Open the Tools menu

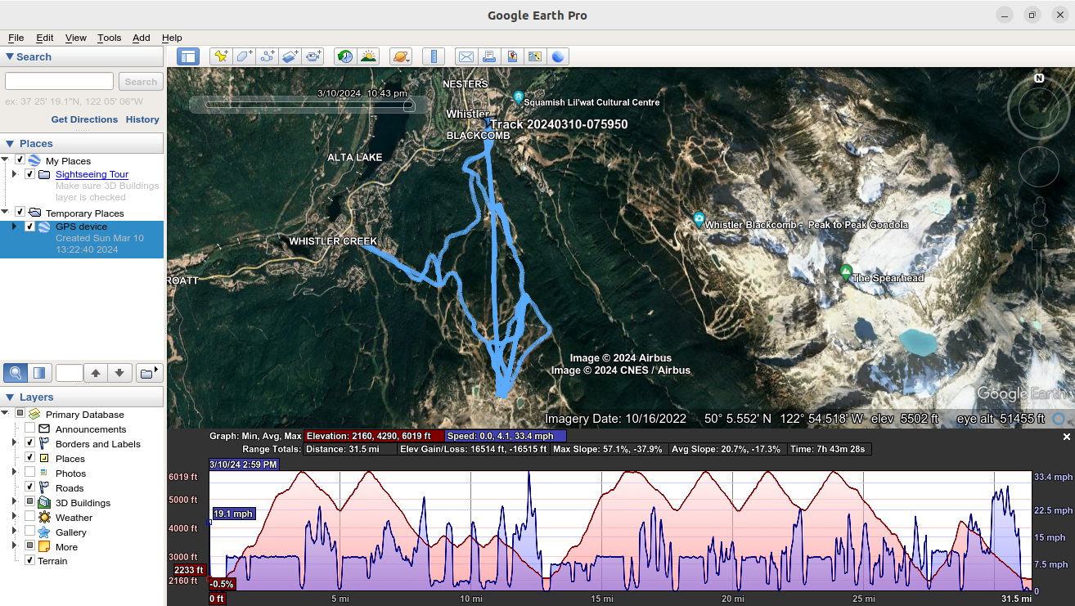109,38
